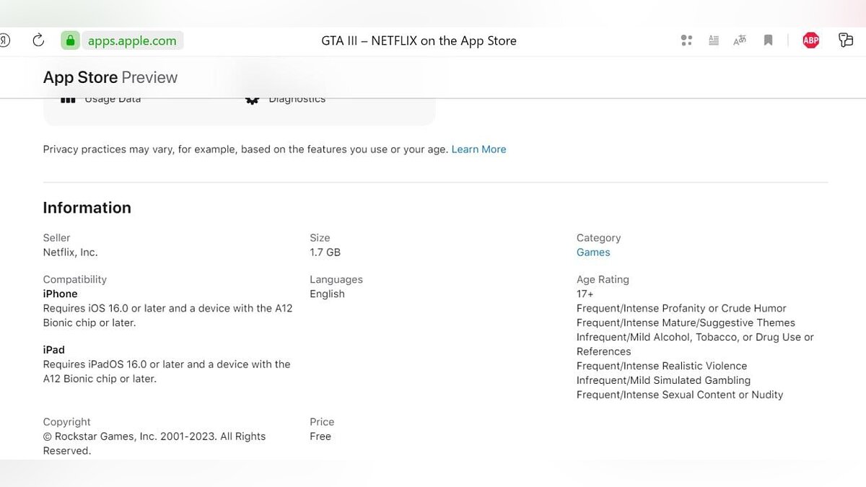This screenshot has height=487, width=866.
Task: Open the Adblock Plus ABP extension
Action: [x=810, y=40]
